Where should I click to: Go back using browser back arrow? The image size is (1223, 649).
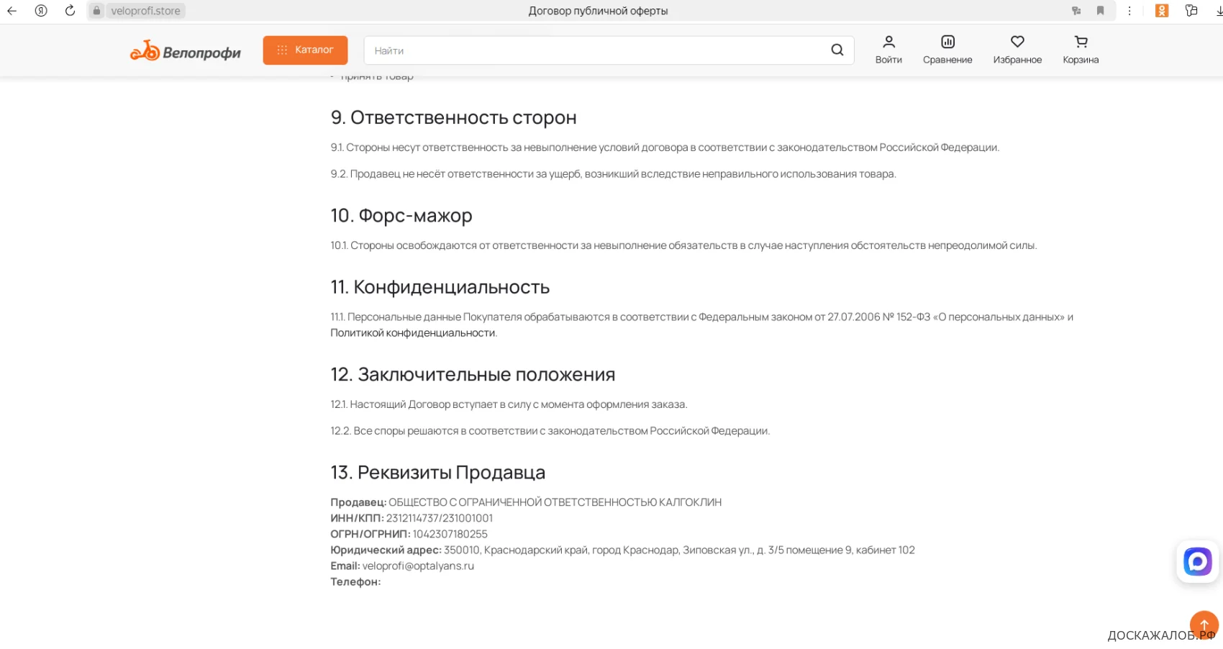tap(12, 11)
